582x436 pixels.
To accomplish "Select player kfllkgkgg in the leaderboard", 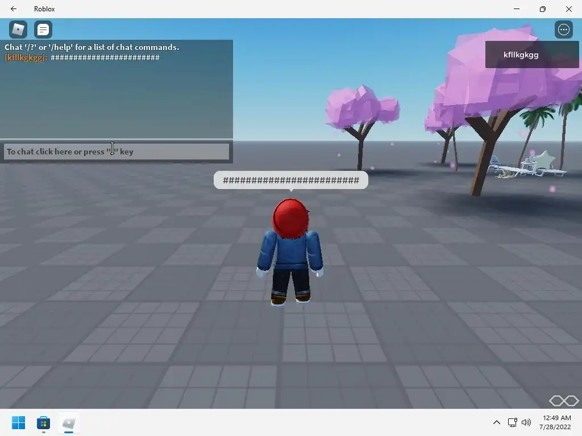I will 532,54.
